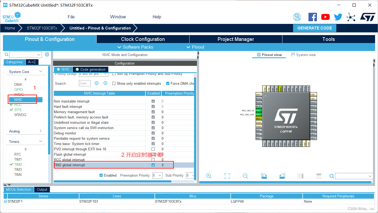
Task: Click the ST community network icon
Action: point(351,18)
